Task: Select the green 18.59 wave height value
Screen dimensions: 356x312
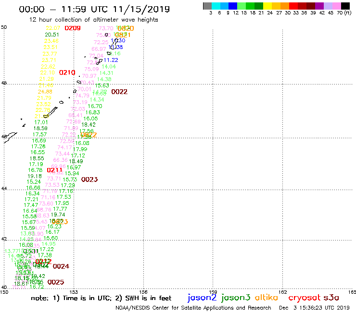Action: point(40,128)
